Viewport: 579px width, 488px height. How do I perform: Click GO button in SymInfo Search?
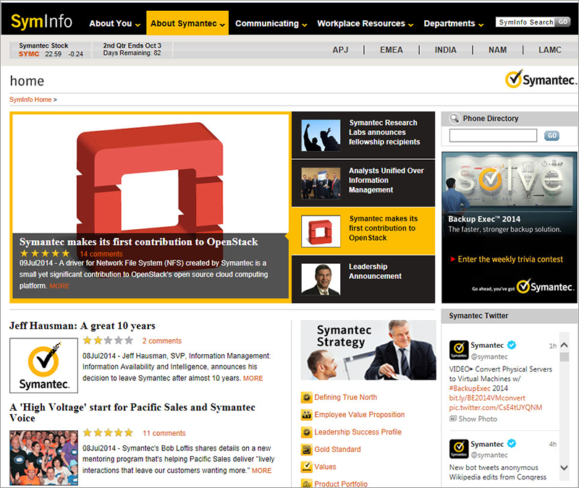coord(563,22)
